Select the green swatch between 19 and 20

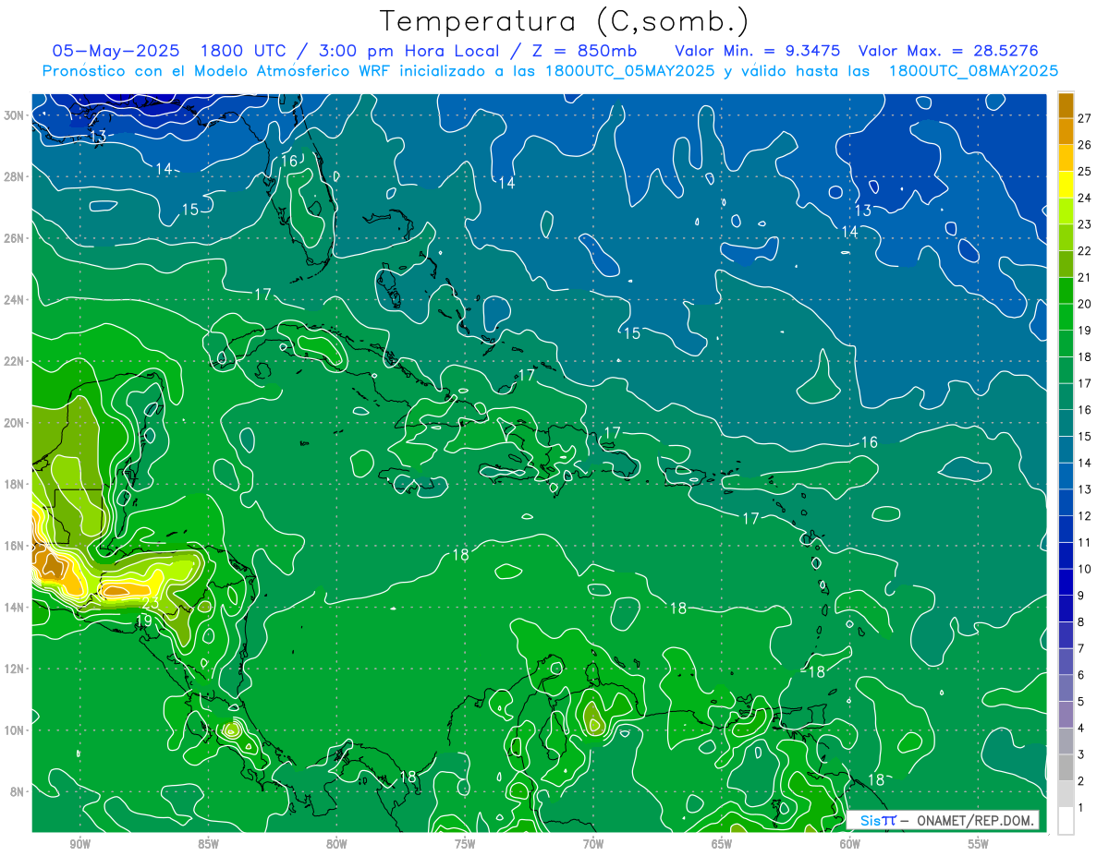pyautogui.click(x=1066, y=317)
